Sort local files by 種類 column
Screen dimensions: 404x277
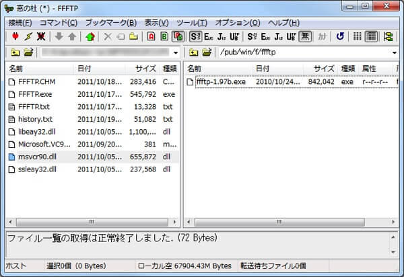[x=170, y=69]
